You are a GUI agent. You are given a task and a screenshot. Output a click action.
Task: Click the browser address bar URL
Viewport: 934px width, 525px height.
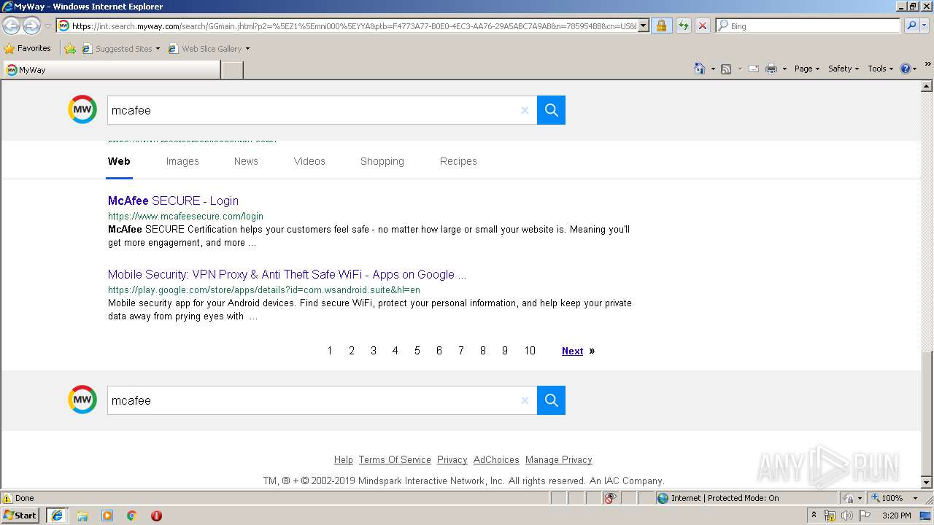tap(354, 26)
